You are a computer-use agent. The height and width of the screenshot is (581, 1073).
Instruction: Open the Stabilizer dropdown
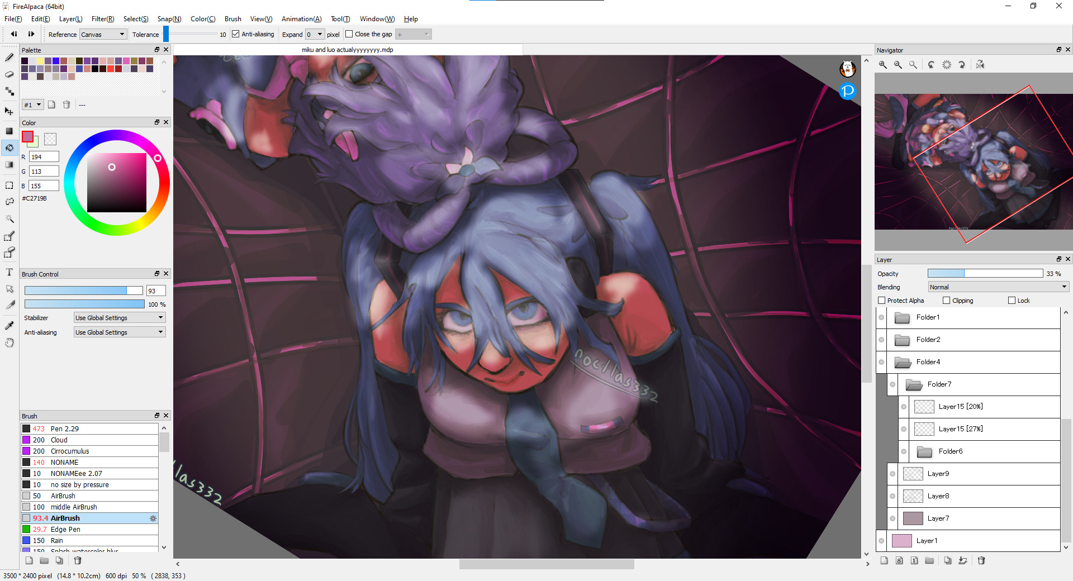[x=120, y=318]
